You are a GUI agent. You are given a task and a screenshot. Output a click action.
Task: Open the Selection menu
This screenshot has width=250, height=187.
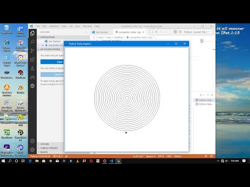(54, 26)
